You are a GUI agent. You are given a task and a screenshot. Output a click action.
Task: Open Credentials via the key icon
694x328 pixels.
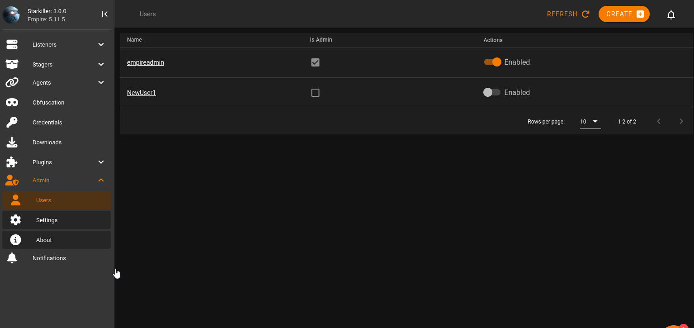pyautogui.click(x=12, y=123)
